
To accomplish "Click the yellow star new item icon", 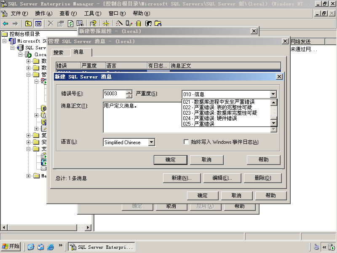I will 106,24.
